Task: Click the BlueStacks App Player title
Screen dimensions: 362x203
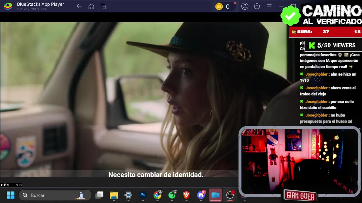Action: (40, 4)
